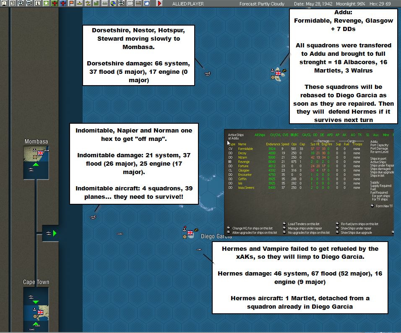Click the red plane on green background icon
Image resolution: width=401 pixels, height=333 pixels.
(x=54, y=3)
